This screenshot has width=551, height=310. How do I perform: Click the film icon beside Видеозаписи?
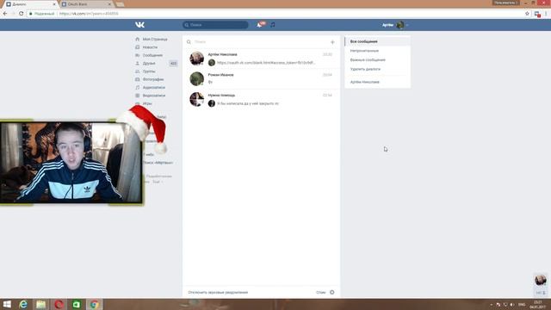click(138, 96)
